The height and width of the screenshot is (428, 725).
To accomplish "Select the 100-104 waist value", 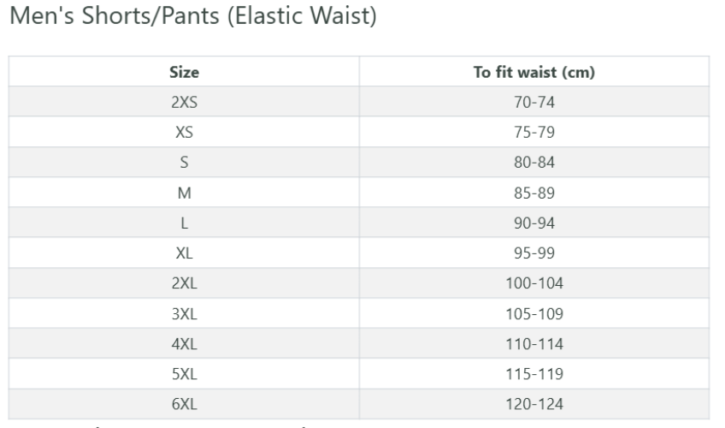I will (x=534, y=283).
